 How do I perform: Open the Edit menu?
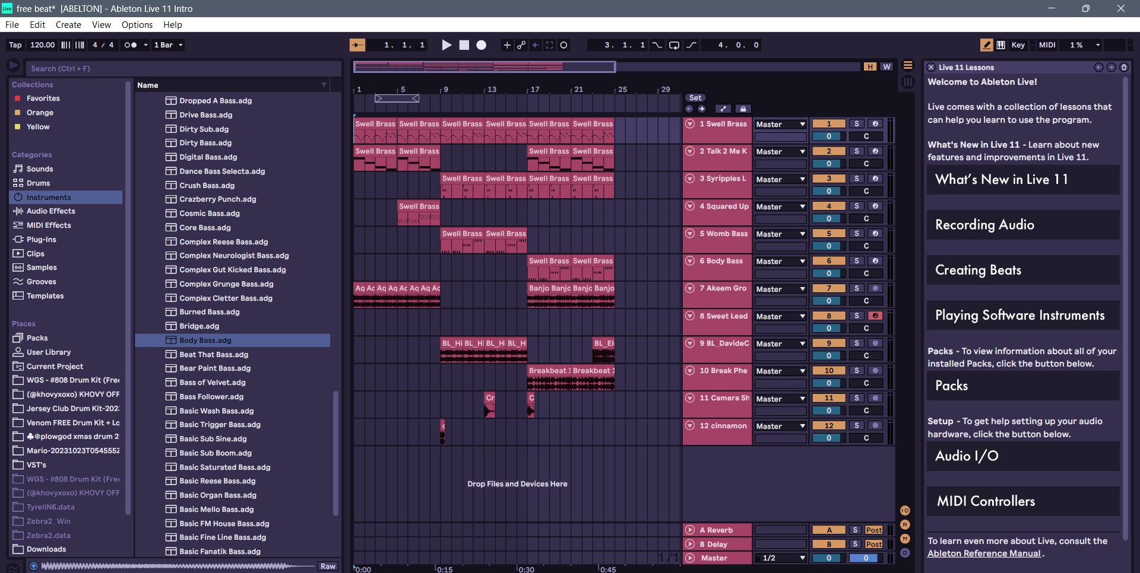(x=37, y=25)
